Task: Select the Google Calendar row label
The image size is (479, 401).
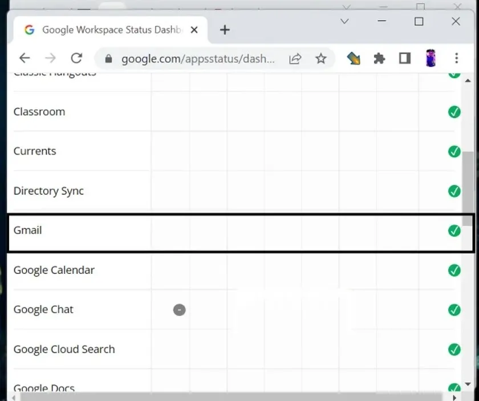Action: click(54, 270)
